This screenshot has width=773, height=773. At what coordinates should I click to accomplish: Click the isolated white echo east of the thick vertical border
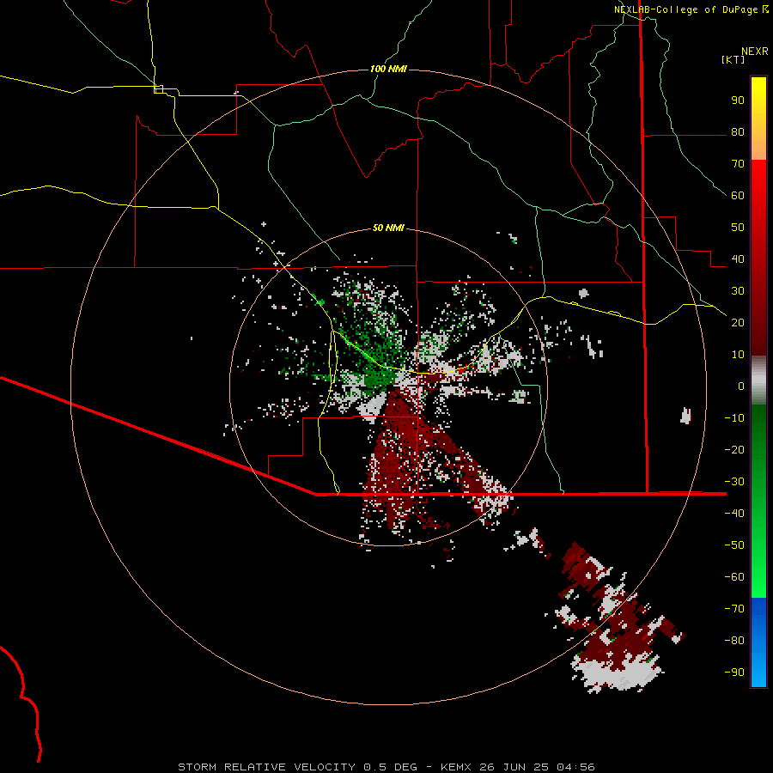[x=685, y=416]
